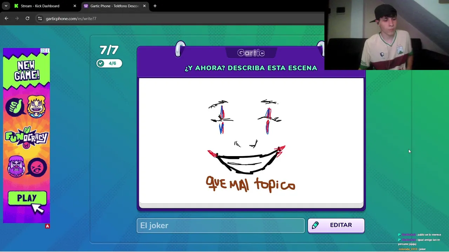Click the red A badge below the ad
Screen dimensions: 449x252
[47, 226]
